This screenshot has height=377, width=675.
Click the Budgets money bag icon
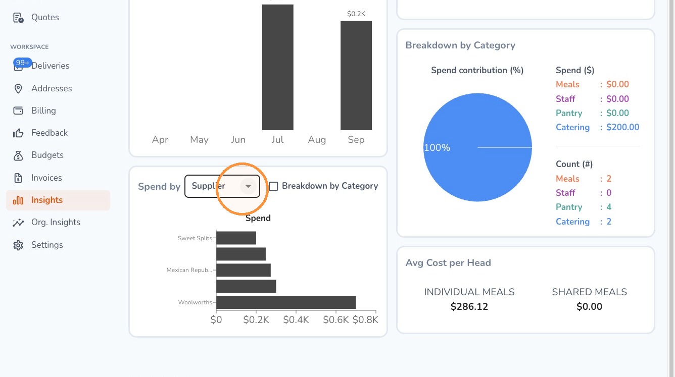[18, 155]
